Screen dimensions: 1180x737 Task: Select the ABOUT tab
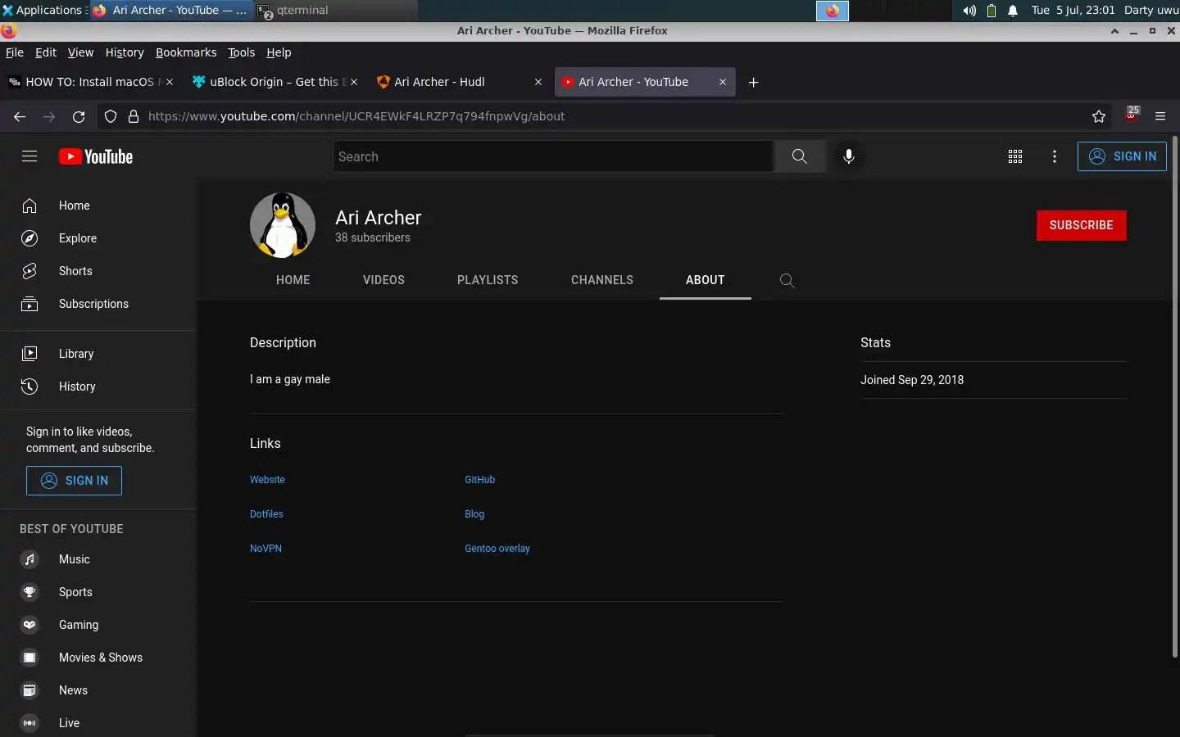point(706,280)
